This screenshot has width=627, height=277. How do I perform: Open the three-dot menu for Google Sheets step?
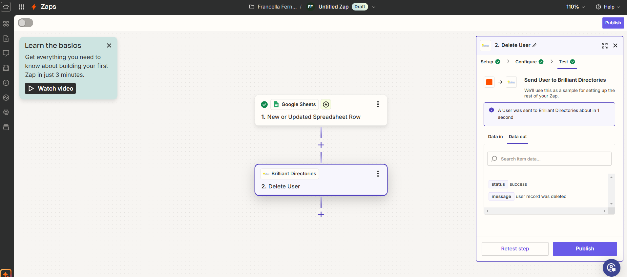(378, 104)
